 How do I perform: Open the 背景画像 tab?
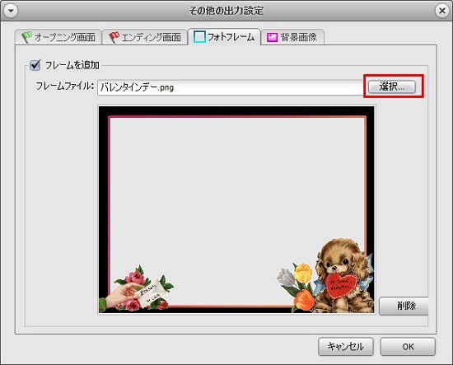292,37
